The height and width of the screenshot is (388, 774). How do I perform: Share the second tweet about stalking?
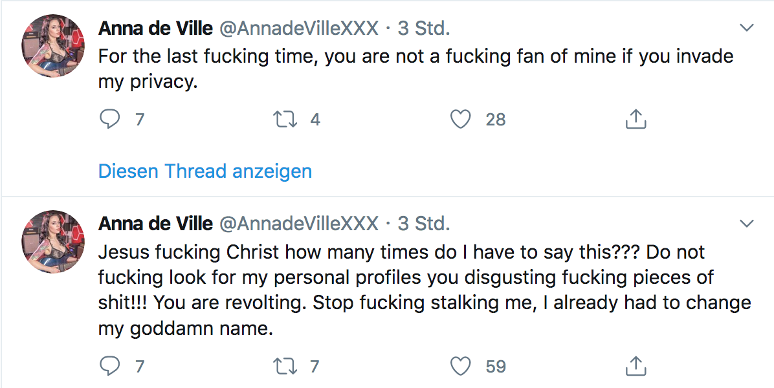(636, 367)
